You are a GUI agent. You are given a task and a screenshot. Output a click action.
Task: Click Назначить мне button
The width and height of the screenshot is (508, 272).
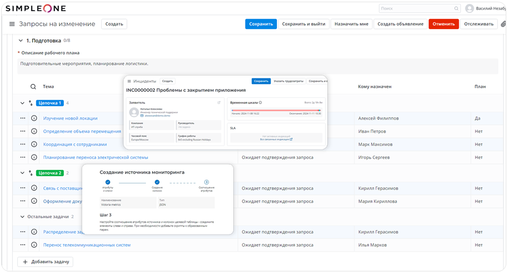(x=351, y=24)
